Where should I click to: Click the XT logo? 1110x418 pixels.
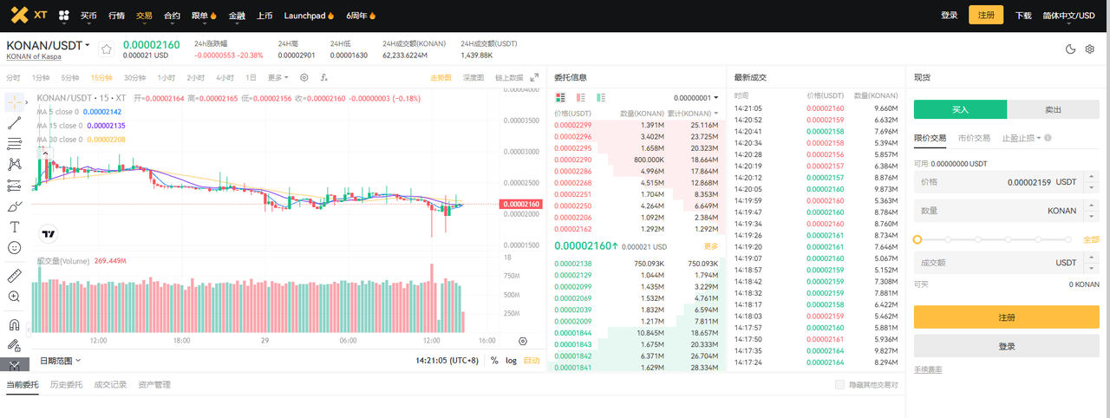(x=29, y=15)
